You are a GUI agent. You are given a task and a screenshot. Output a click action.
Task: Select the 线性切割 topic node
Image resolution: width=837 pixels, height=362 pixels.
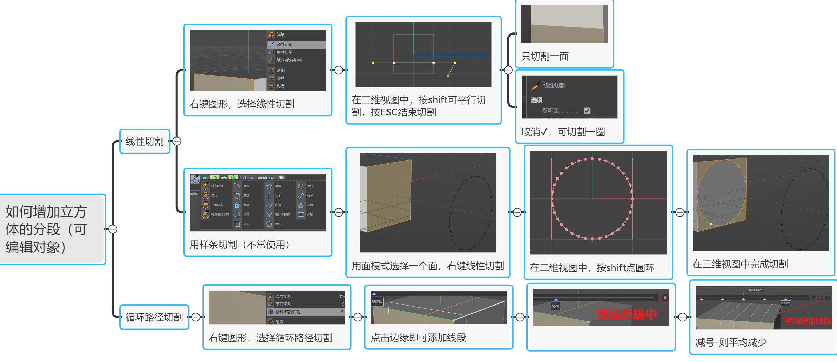(x=145, y=141)
